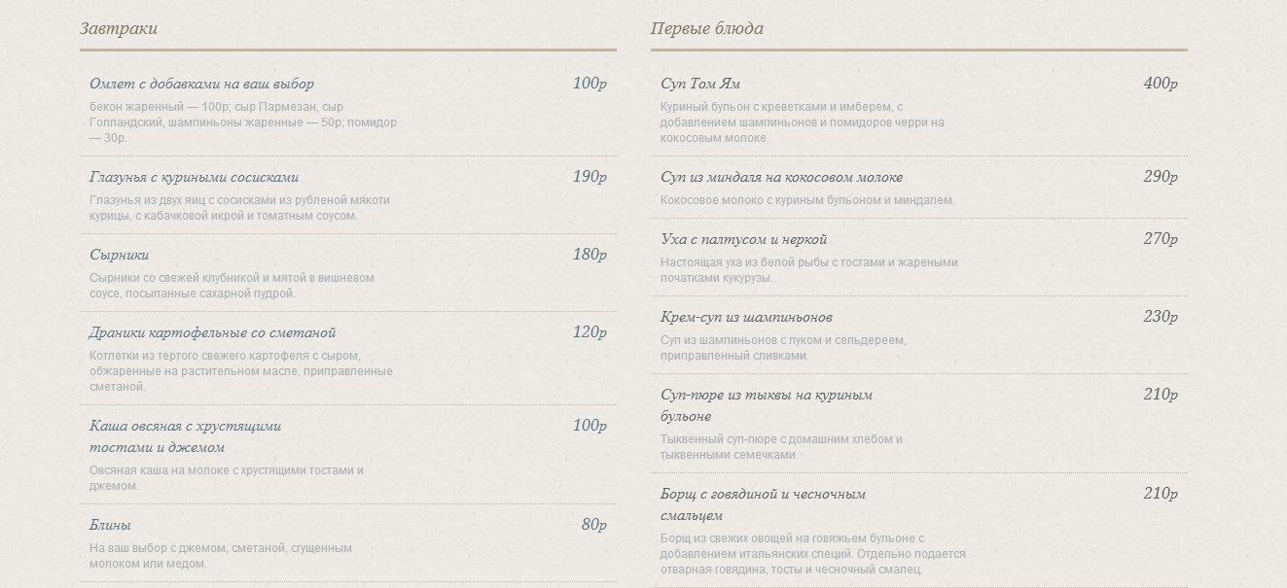Click the 230р mushroom cream soup price
1287x588 pixels.
click(x=1161, y=318)
